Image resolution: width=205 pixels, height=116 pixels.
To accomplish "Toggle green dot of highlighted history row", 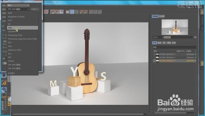I will (x=196, y=61).
